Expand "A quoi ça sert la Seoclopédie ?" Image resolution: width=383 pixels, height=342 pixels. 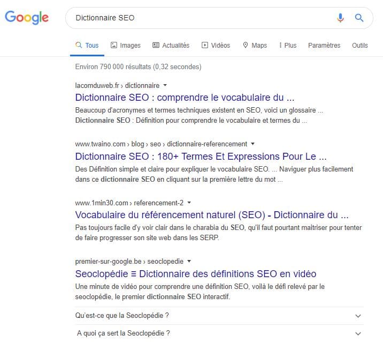[x=219, y=333]
